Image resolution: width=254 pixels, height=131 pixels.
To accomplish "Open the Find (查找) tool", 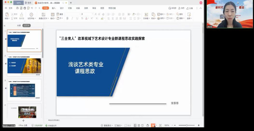I will coord(180,14).
